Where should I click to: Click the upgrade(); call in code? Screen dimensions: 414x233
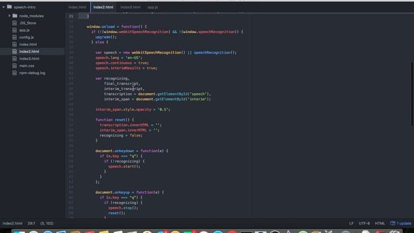106,37
